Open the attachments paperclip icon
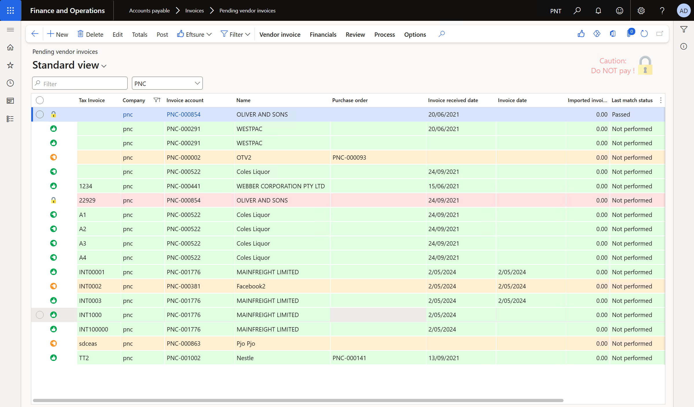694x407 pixels. tap(629, 34)
